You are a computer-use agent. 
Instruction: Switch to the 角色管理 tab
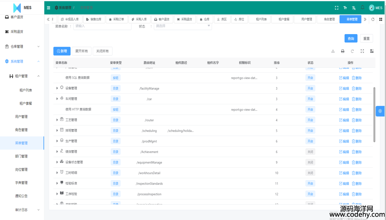click(327, 19)
